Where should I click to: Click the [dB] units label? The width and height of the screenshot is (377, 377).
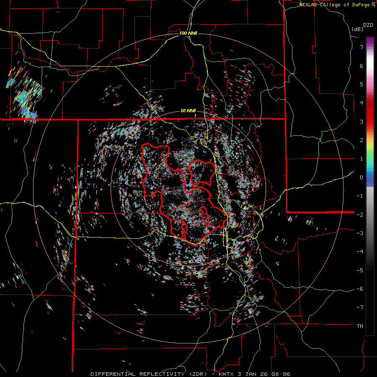(358, 29)
